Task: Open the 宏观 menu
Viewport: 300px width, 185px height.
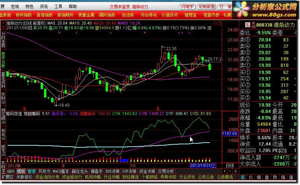Action: point(15,7)
